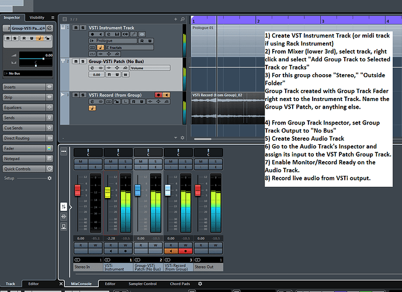Viewport: 402px width, 292px height.
Task: Click the blue Group-VSTi Patch fader
Action: coord(138,190)
